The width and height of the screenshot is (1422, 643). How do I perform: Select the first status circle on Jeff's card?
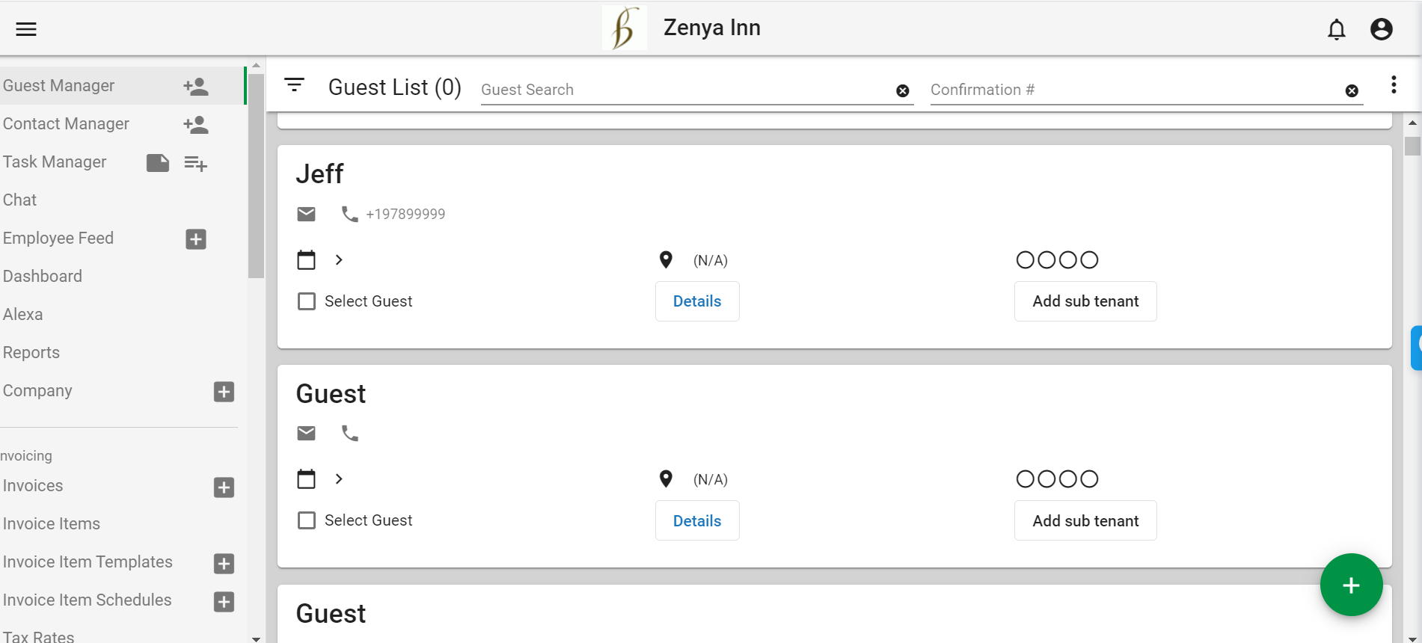coord(1026,259)
